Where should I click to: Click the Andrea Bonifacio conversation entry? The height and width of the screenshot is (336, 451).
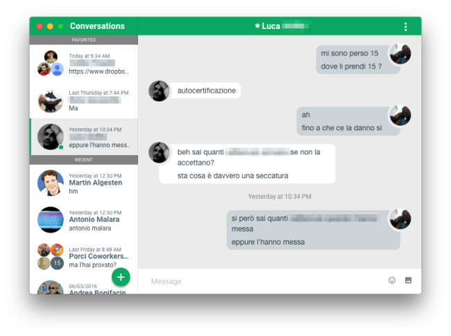click(84, 288)
